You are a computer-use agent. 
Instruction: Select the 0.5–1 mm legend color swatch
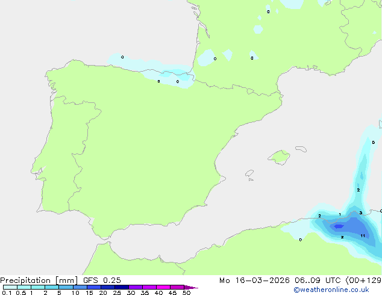coord(24,287)
